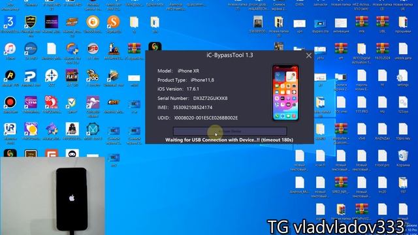Click the iPhone preview image in BypassTool
The image size is (418, 235).
(x=285, y=93)
